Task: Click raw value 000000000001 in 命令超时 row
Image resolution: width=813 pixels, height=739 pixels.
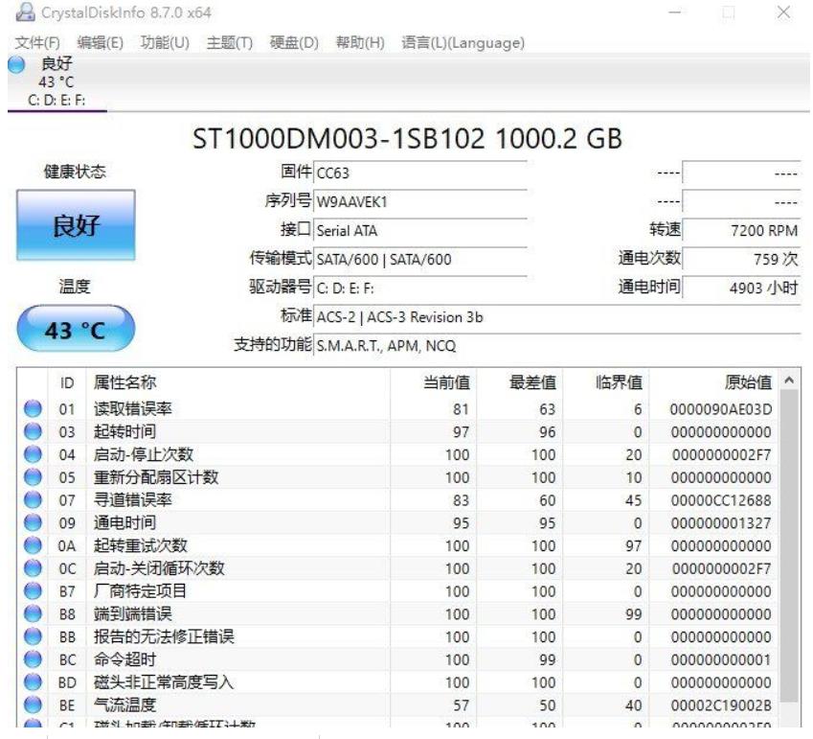Action: click(721, 660)
